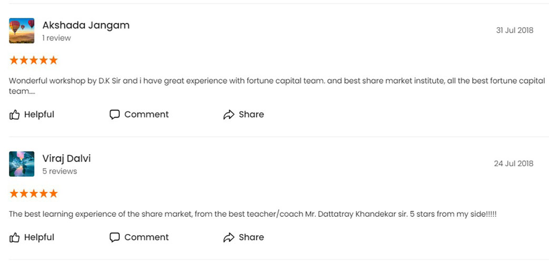Click comment bubble icon under Akshada's review
The height and width of the screenshot is (263, 549).
(115, 115)
